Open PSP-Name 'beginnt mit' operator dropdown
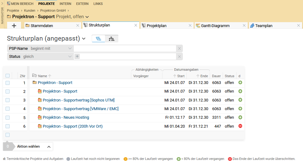This screenshot has height=167, width=303. point(70,49)
